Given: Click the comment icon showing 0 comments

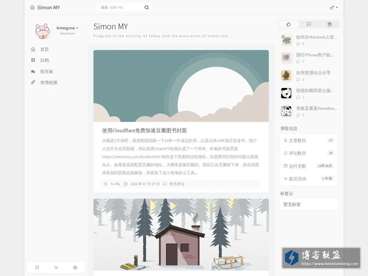Looking at the screenshot, I should (298, 115).
